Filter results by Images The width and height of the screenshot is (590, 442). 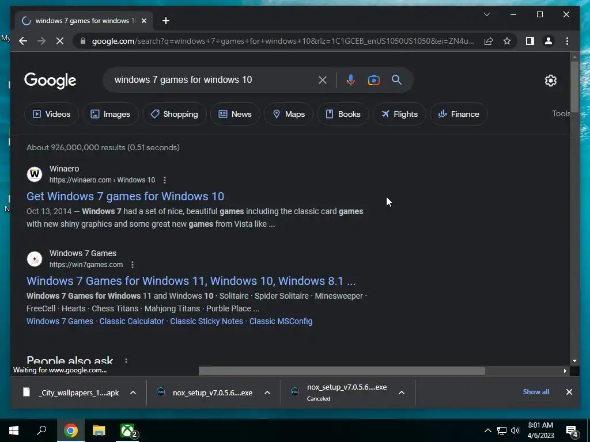pyautogui.click(x=110, y=114)
